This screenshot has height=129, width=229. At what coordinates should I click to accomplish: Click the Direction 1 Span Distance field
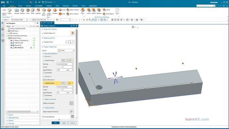point(65,70)
